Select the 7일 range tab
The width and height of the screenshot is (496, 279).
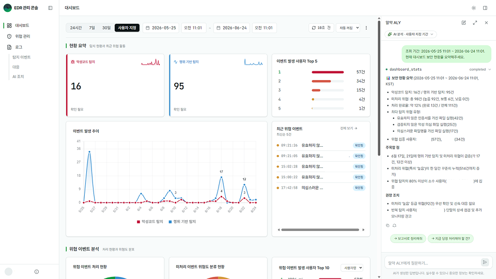[92, 28]
